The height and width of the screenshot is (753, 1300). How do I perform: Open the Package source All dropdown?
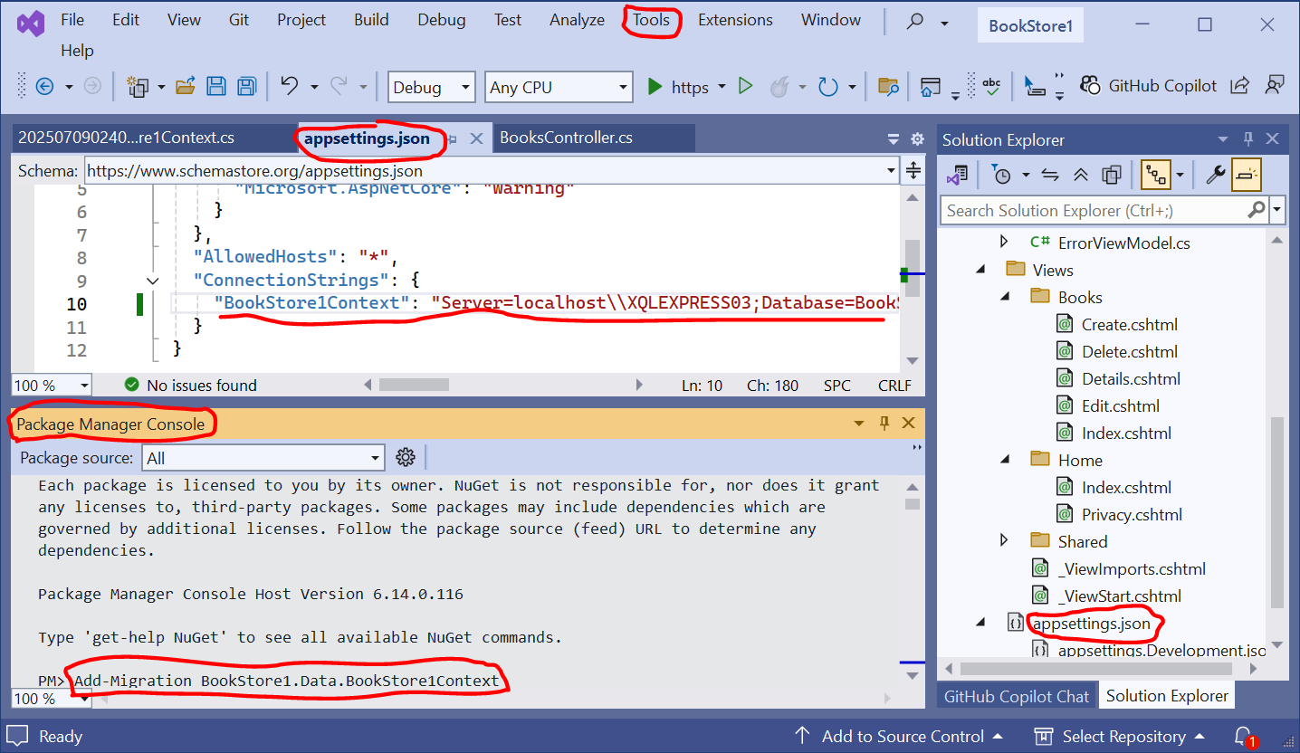tap(264, 457)
